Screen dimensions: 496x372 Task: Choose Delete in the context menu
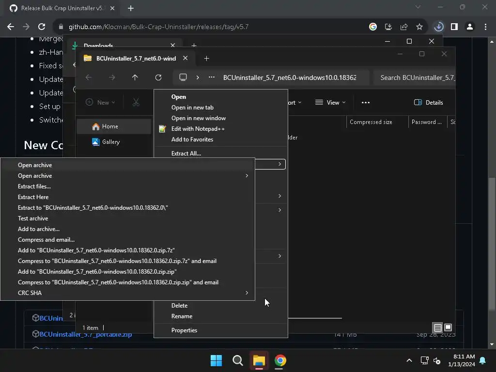tap(221, 306)
